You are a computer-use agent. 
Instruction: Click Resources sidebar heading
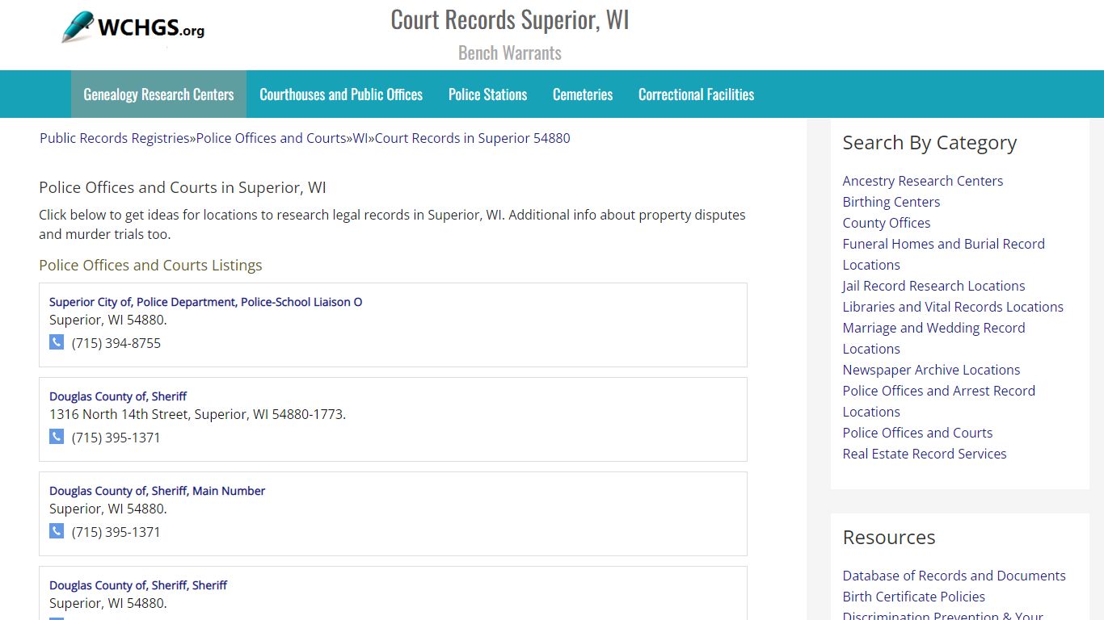[889, 537]
